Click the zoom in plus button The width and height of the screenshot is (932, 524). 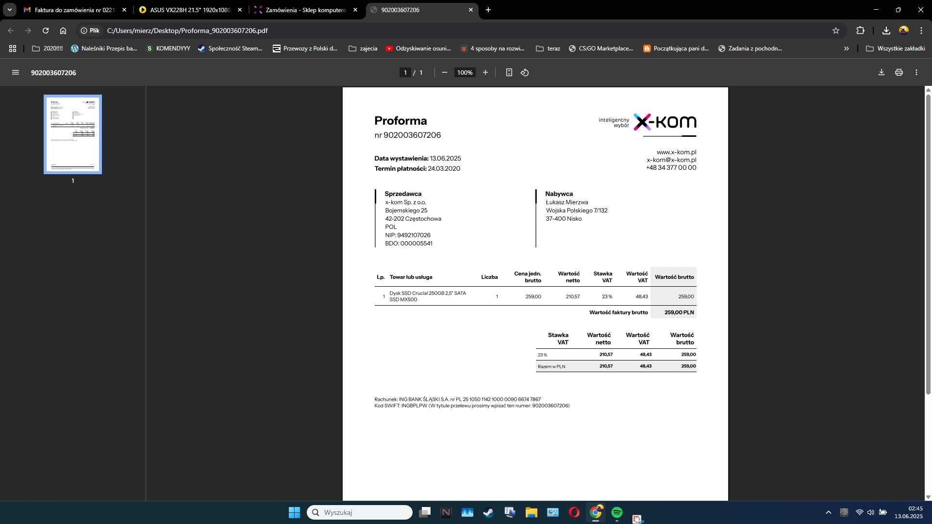[x=485, y=72]
